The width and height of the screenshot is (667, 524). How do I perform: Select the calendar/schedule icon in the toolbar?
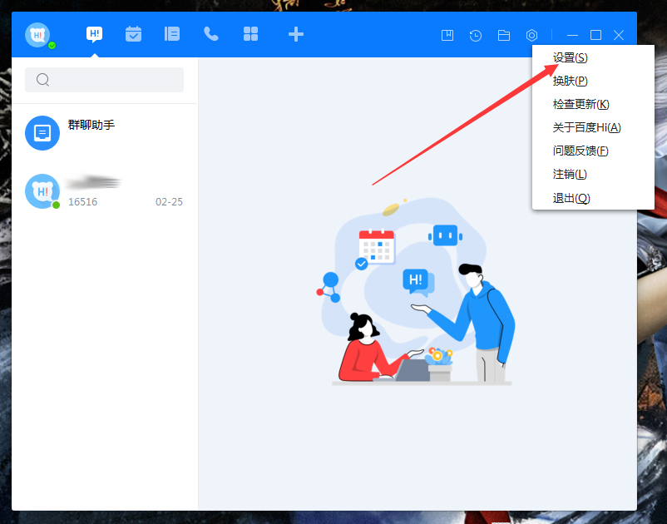[133, 34]
